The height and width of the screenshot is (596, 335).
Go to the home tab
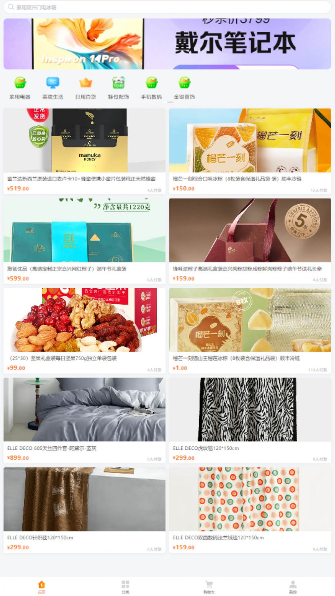pyautogui.click(x=42, y=587)
